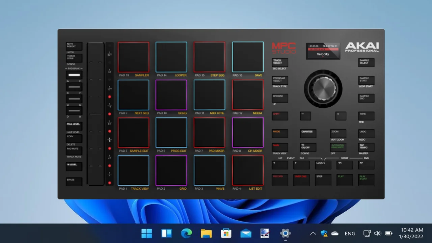Click the STOP transport button

(x=323, y=180)
